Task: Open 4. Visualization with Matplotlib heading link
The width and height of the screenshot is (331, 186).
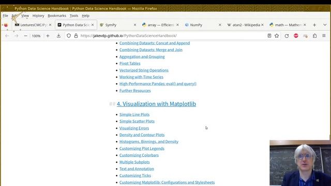Action: coord(156,104)
